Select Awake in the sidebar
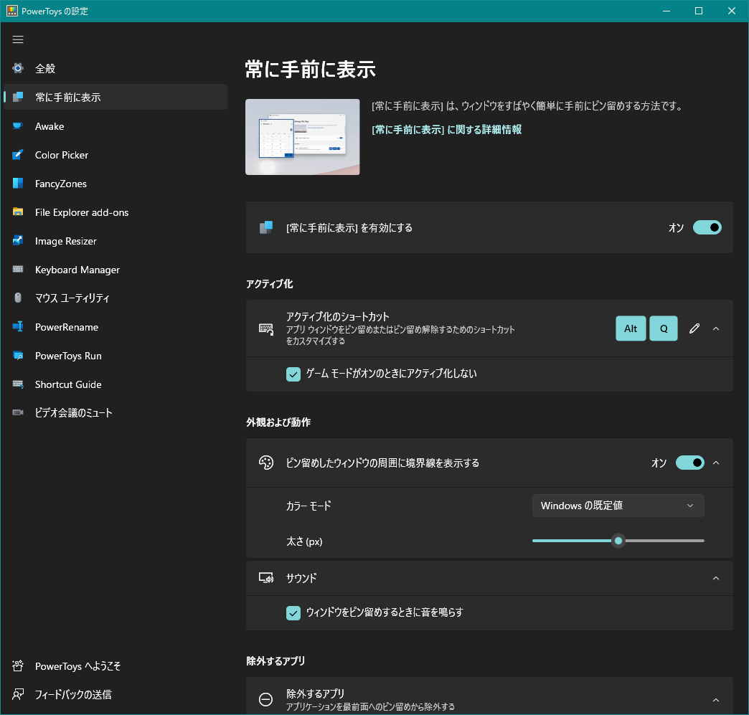749x715 pixels. pyautogui.click(x=115, y=126)
